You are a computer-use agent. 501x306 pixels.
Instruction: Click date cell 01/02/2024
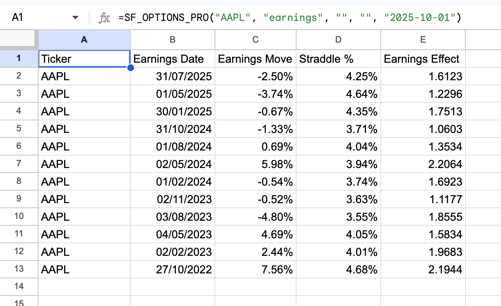point(173,181)
